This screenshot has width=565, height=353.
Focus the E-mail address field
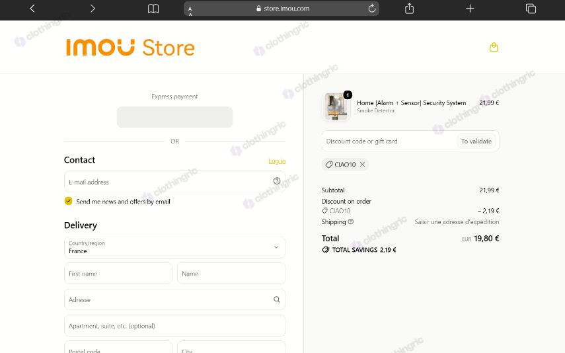pos(174,182)
